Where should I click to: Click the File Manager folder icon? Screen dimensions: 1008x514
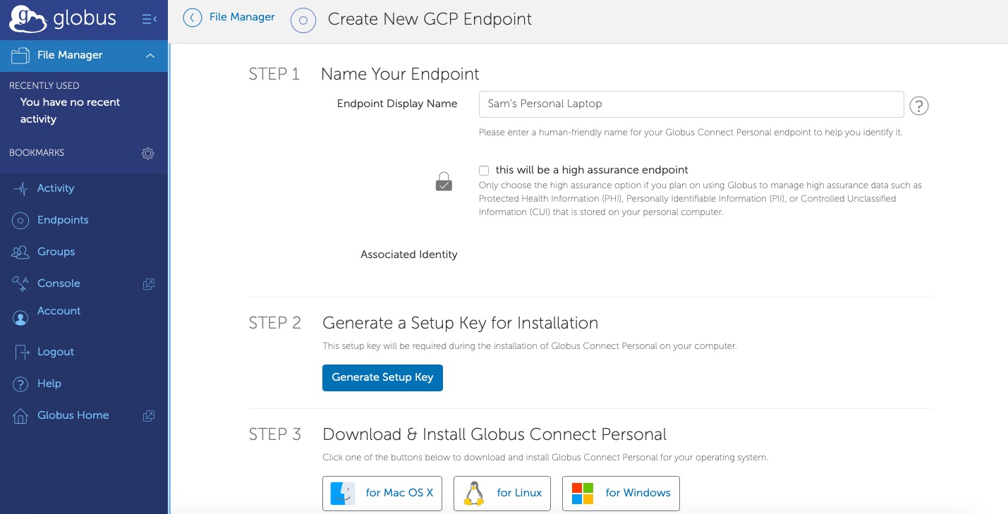click(20, 56)
